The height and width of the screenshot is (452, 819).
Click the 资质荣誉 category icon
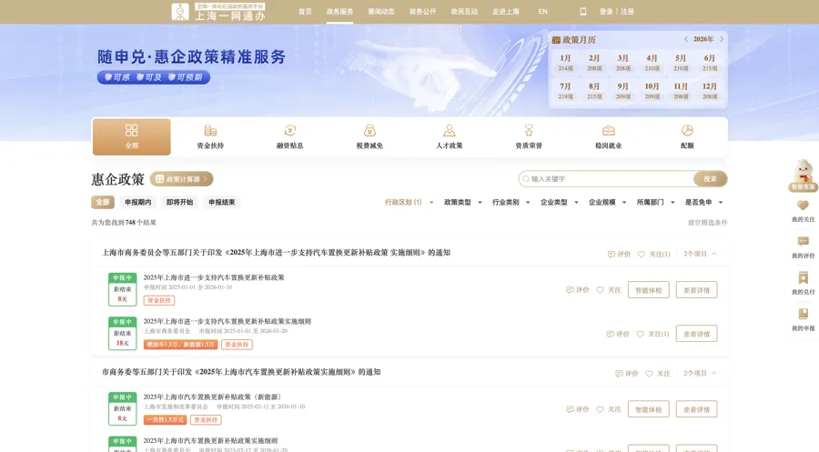coord(529,131)
